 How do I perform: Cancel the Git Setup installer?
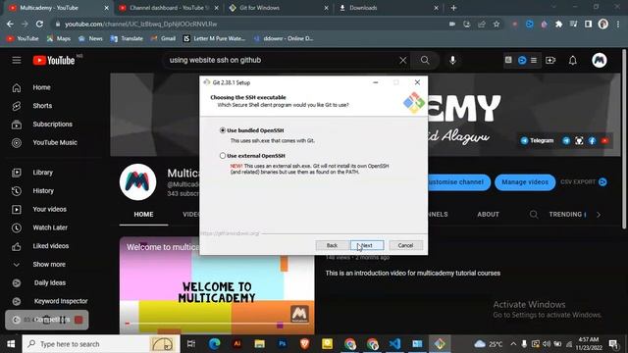[x=405, y=245]
